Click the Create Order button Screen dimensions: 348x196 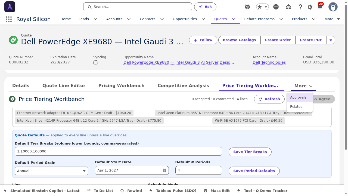tap(278, 40)
